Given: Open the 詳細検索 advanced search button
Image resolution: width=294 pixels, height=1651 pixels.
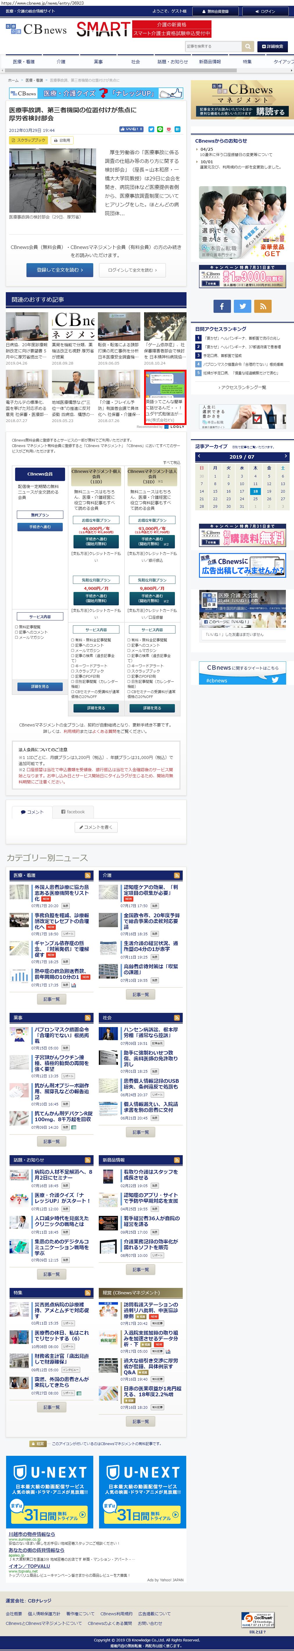Looking at the screenshot, I should point(273,46).
